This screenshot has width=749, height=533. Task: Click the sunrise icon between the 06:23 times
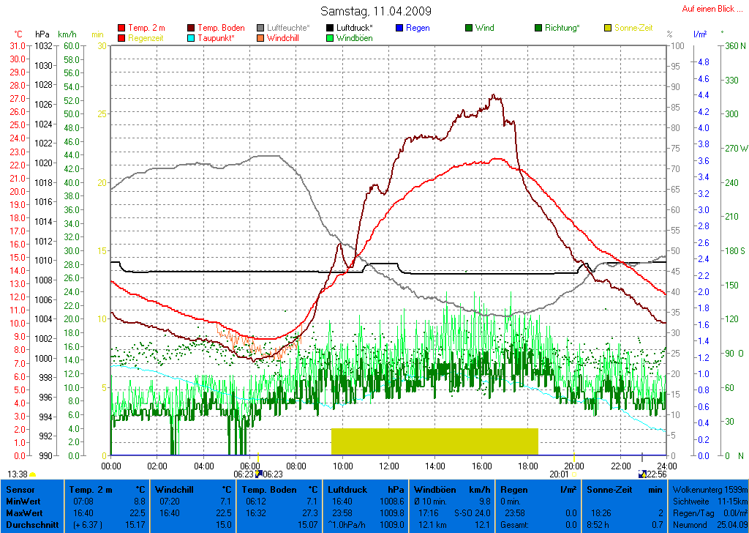tap(258, 474)
